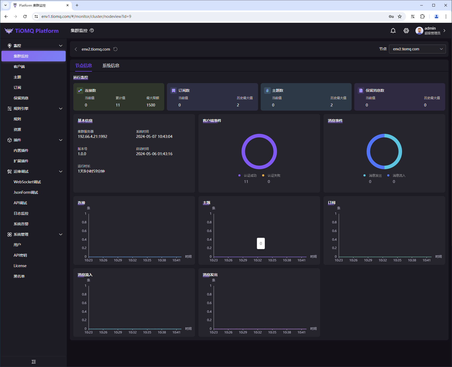This screenshot has width=452, height=367.
Task: Open the settings gear icon in header
Action: pos(406,31)
